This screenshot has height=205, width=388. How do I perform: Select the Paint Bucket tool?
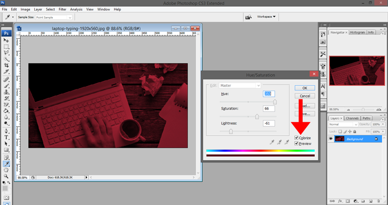6,111
